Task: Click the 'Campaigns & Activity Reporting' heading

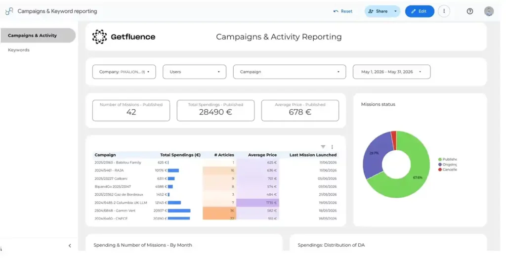Action: (279, 37)
